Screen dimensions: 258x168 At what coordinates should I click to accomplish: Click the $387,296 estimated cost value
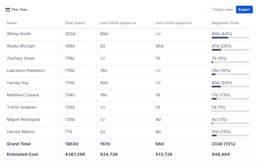click(76, 155)
